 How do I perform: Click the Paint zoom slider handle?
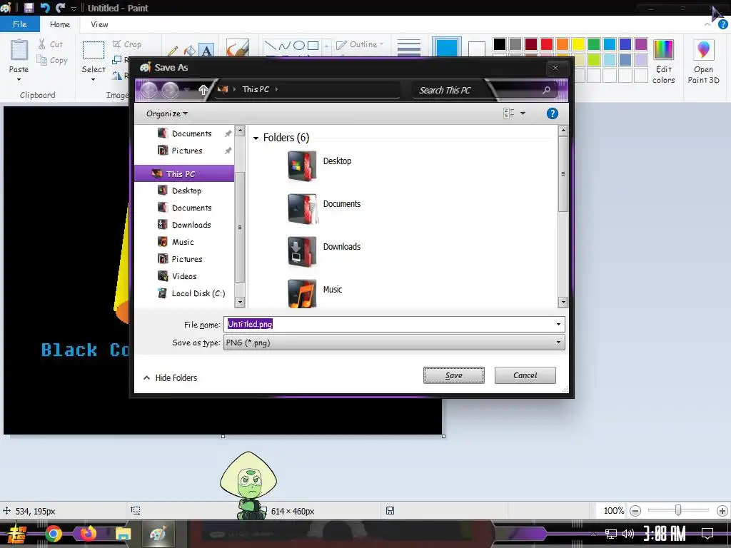(678, 511)
